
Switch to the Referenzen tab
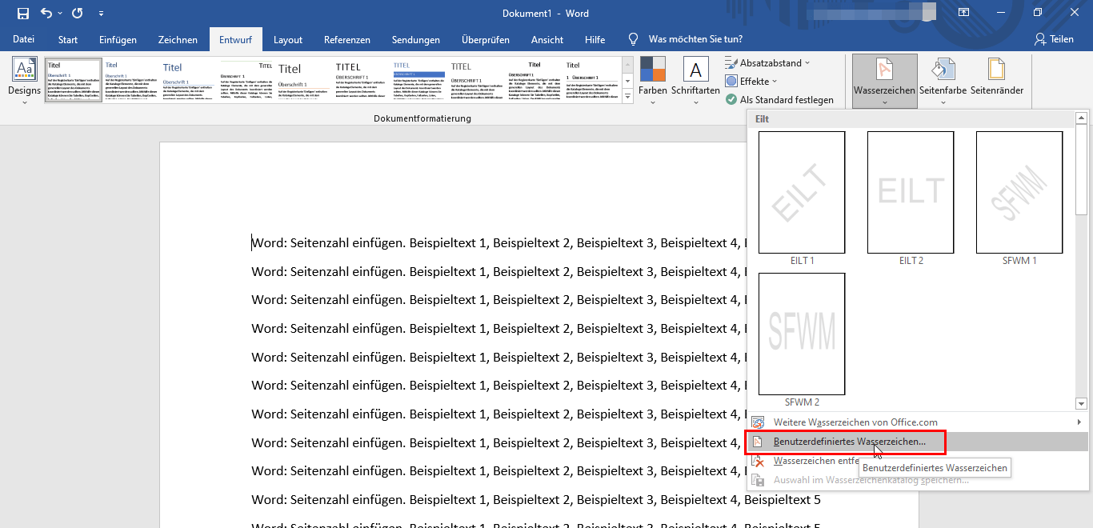click(347, 39)
